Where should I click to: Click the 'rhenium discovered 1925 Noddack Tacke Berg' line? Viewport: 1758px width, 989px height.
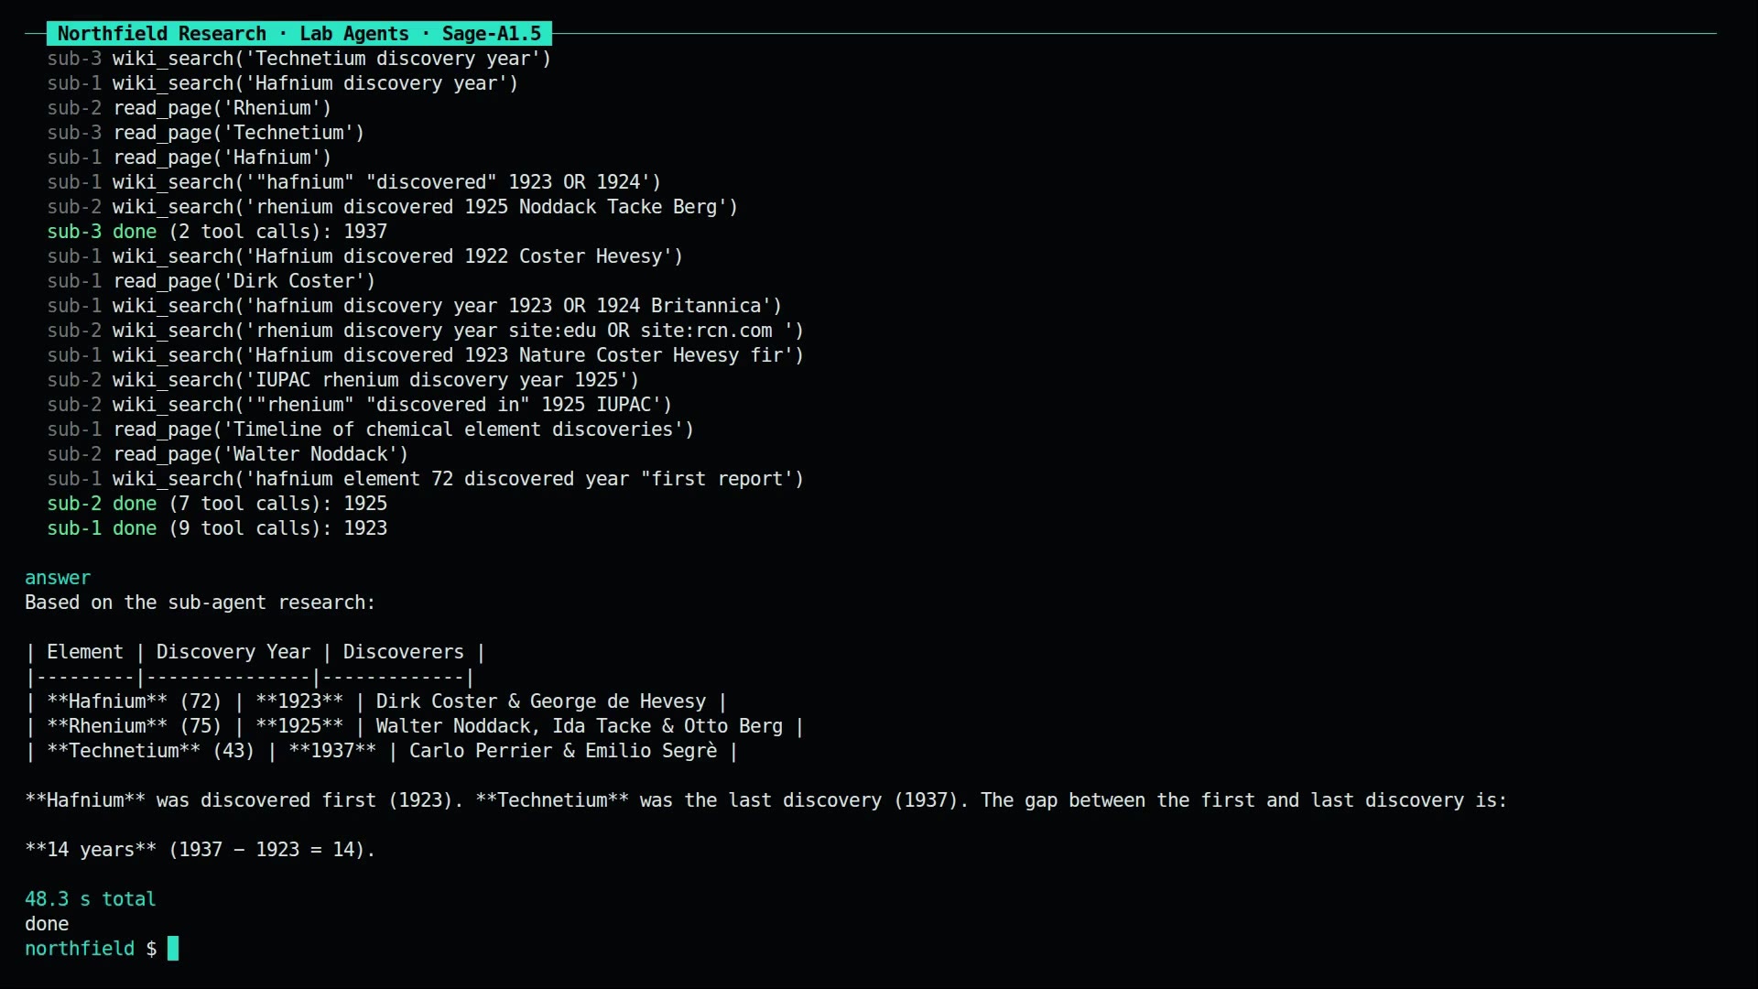pos(393,207)
